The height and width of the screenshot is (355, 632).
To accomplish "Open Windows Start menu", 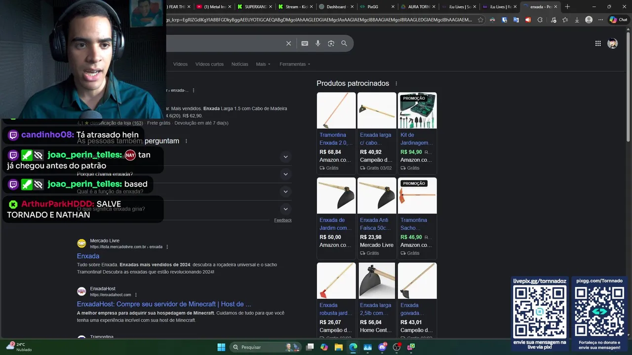I will [x=221, y=347].
